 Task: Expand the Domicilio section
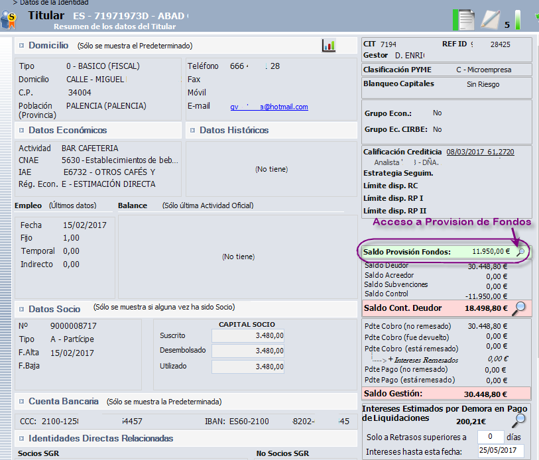coord(22,45)
